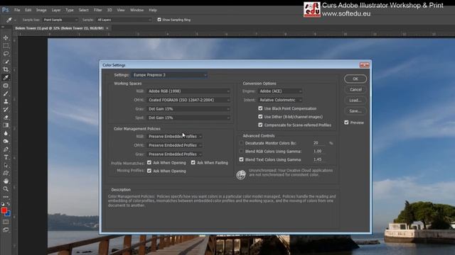Screen dimensions: 455x255
Task: Open the Image menu
Action: click(41, 10)
